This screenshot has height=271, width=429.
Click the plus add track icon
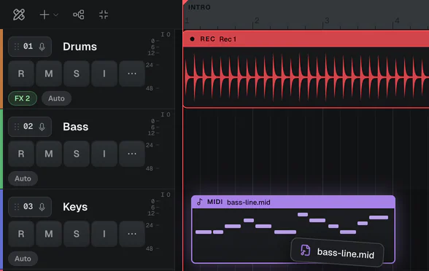[45, 15]
